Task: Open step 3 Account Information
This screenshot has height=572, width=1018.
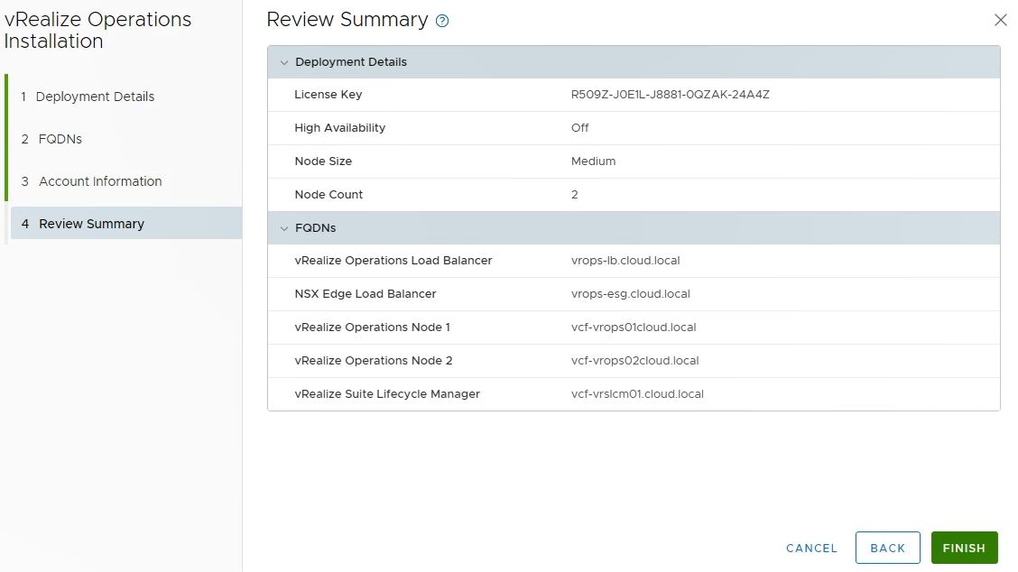Action: tap(100, 181)
